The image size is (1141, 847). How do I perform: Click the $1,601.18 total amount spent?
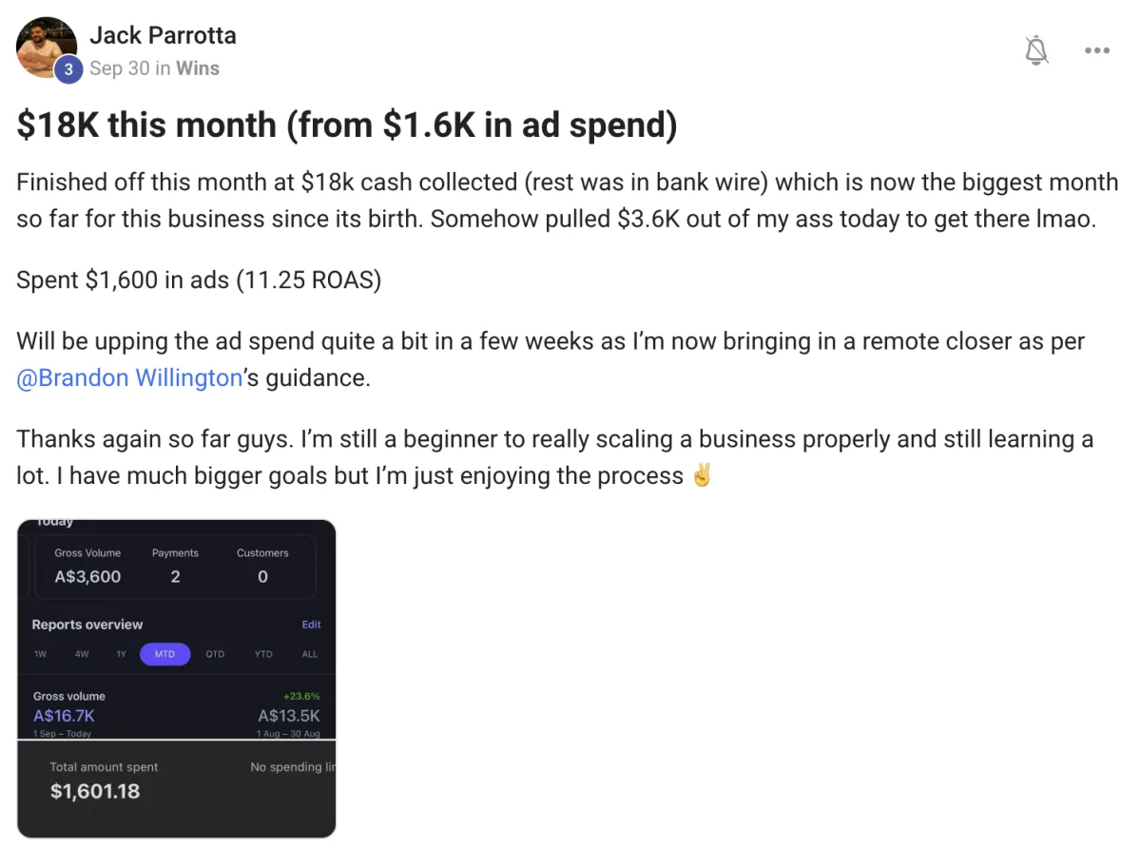pos(95,791)
